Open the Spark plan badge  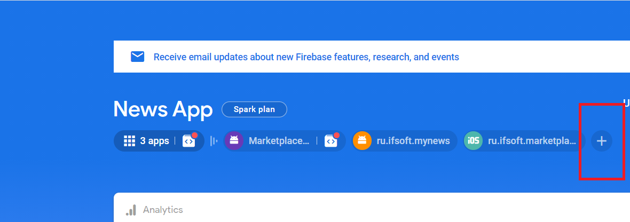point(254,109)
